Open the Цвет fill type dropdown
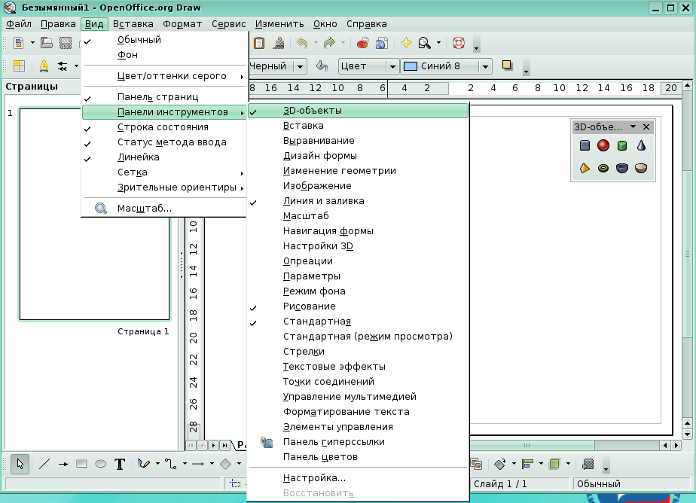 pos(391,66)
